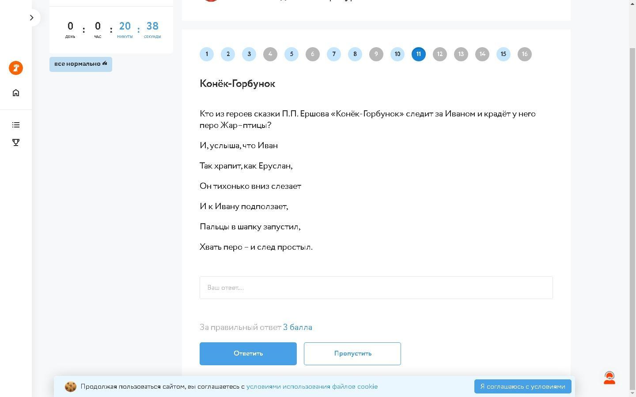Click the "Ваш ответ" answer field

[376, 288]
